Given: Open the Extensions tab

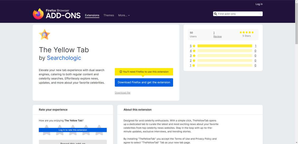Looking at the screenshot, I should 92,15.
